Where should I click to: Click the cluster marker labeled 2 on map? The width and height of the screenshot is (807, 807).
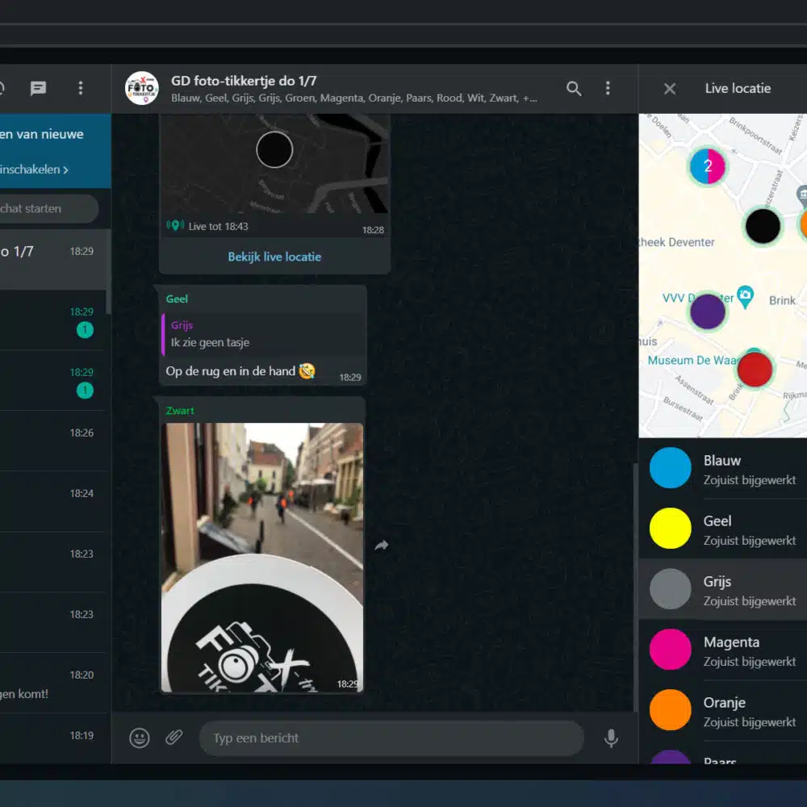(708, 166)
